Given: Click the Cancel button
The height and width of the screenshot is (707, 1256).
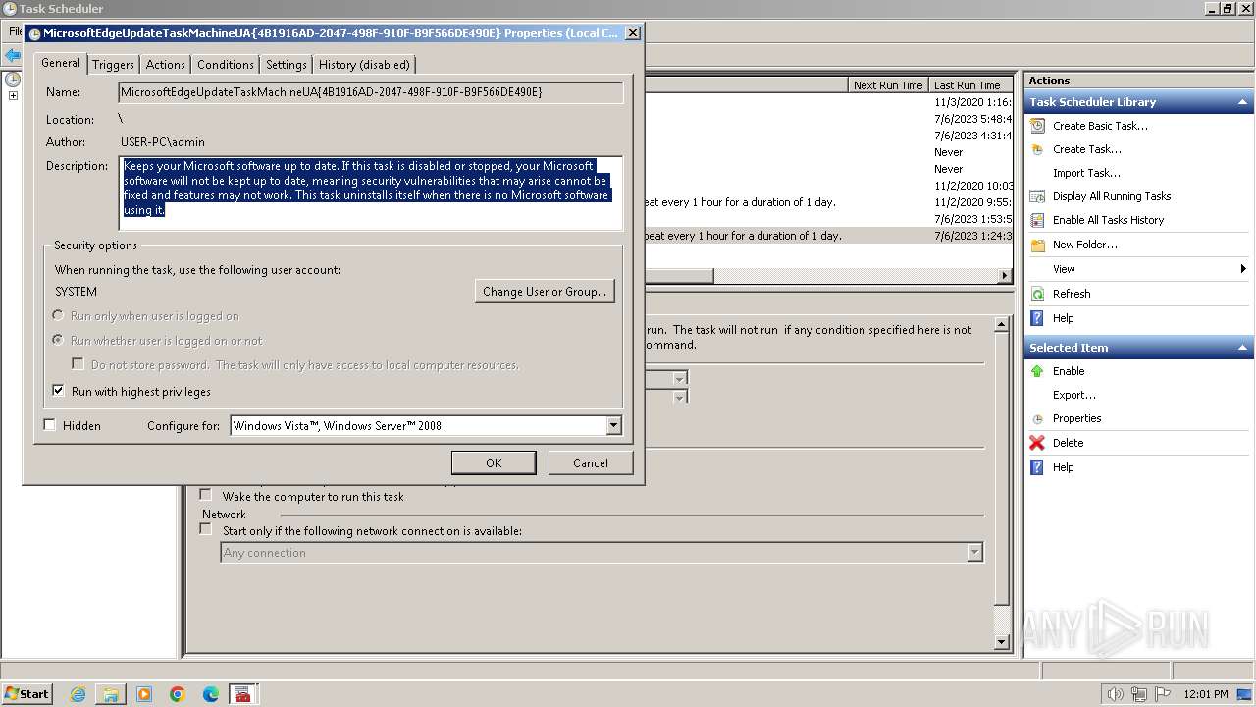Looking at the screenshot, I should coord(590,463).
